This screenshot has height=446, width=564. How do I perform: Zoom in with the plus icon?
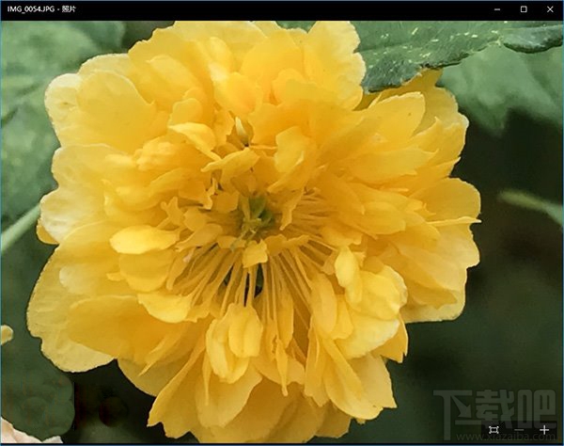tap(544, 430)
